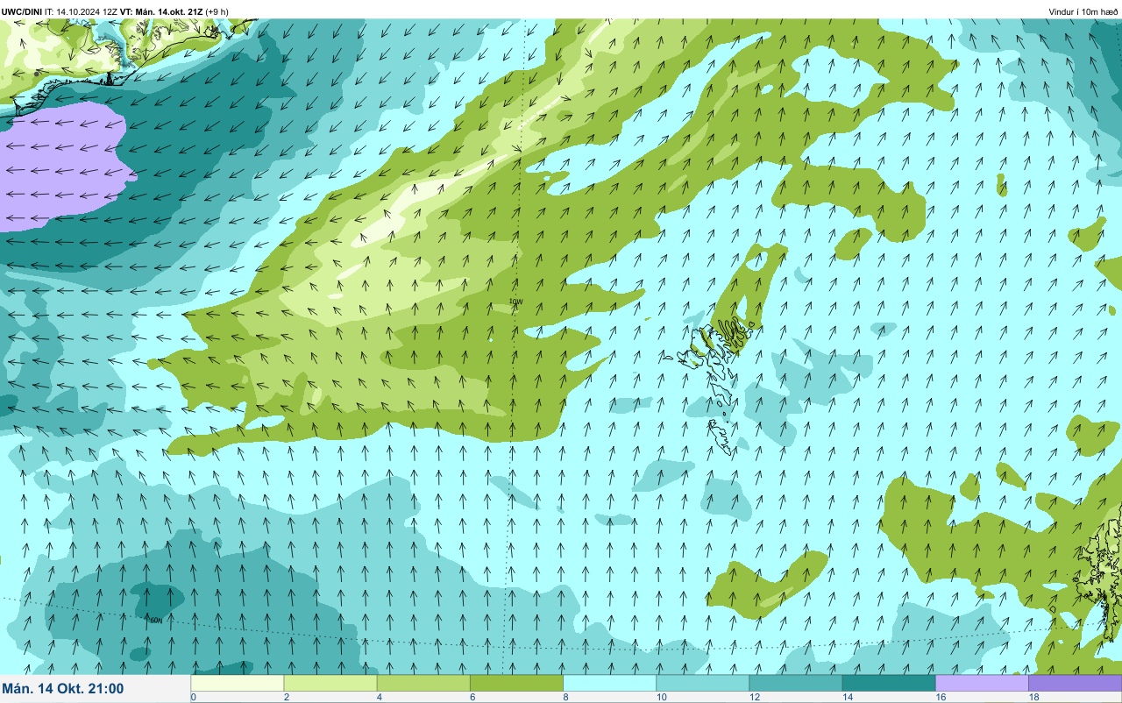Screen dimensions: 1122x703
Task: Select the 'VT: Mán. 14.okt. 21Z' text
Action: 160,11
